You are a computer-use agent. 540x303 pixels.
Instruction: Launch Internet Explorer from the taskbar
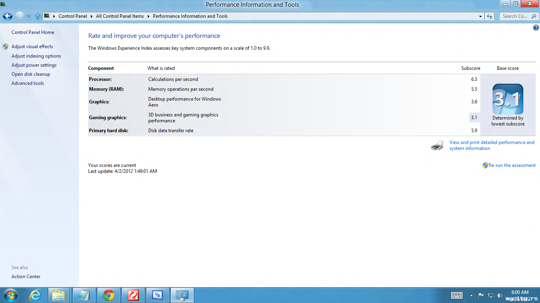point(36,295)
